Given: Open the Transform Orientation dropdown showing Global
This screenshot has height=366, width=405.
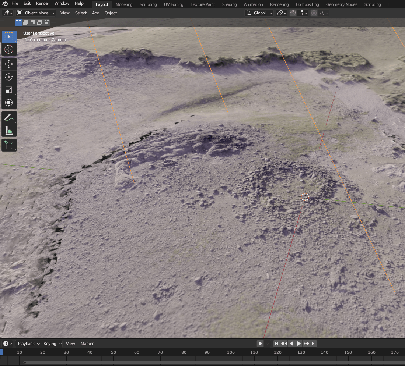Looking at the screenshot, I should pos(259,13).
